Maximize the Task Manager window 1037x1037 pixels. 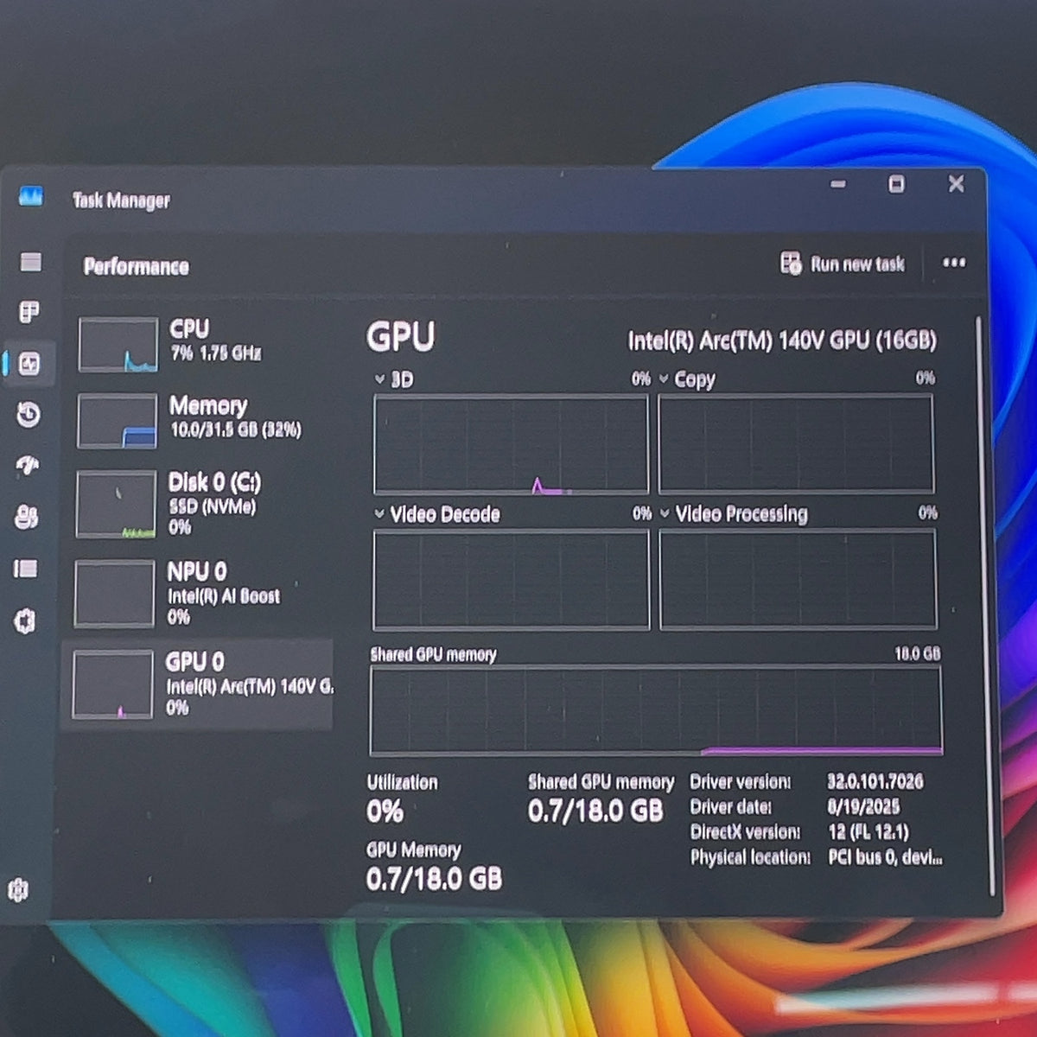click(897, 184)
